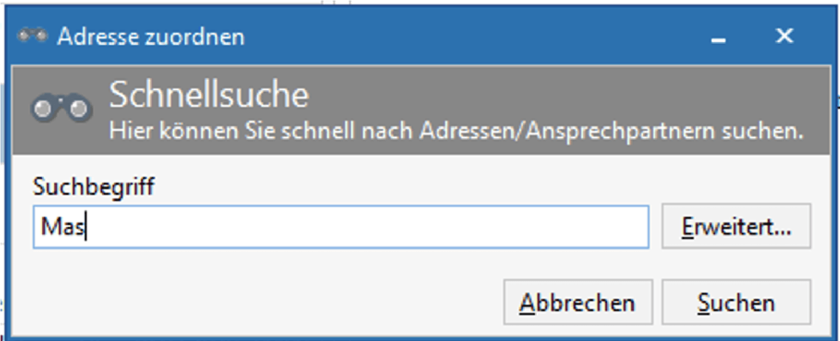Close the Schnellsuche dialog window
840x341 pixels.
785,35
